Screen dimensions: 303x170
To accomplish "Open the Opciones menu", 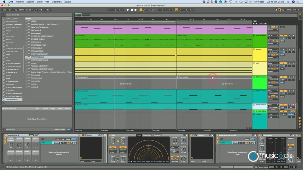I will coord(56,2).
